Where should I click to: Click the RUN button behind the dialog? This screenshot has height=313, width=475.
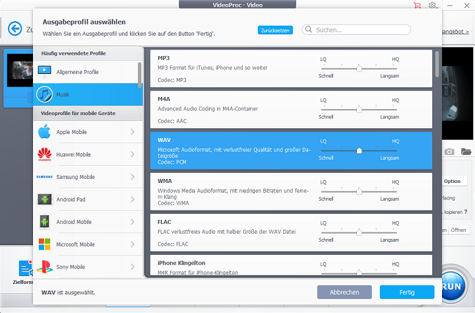click(454, 285)
